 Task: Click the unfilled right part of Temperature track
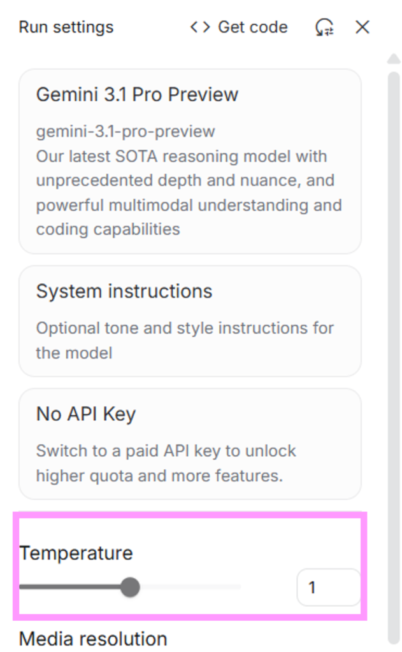pos(191,587)
